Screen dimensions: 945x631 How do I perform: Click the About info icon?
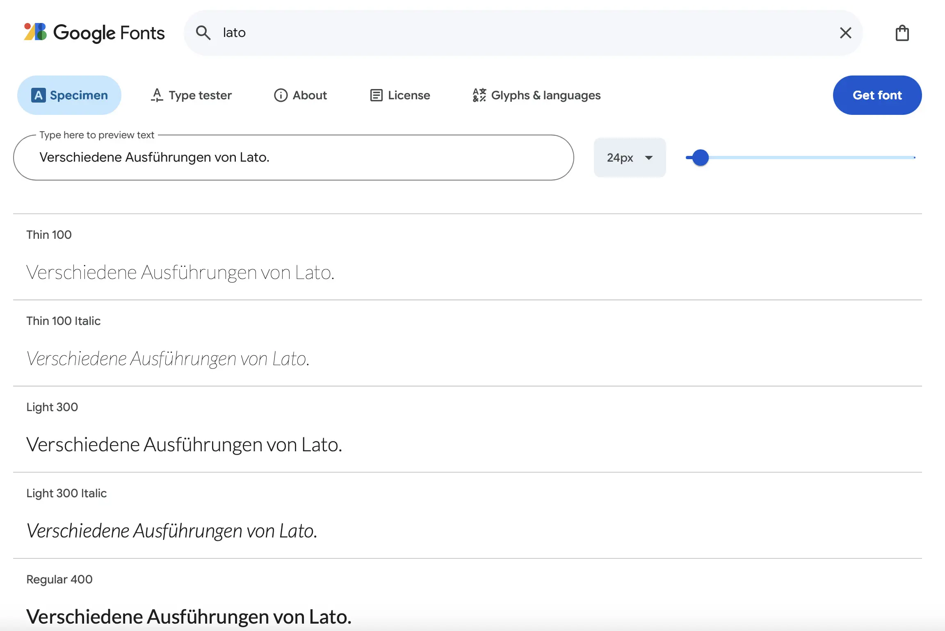(280, 95)
